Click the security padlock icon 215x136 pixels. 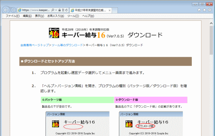[x=59, y=10]
